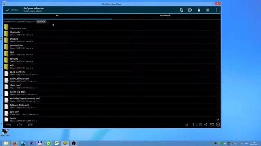Image resolution: width=261 pixels, height=146 pixels.
Task: Select the dbus.conf file
Action: [112, 86]
